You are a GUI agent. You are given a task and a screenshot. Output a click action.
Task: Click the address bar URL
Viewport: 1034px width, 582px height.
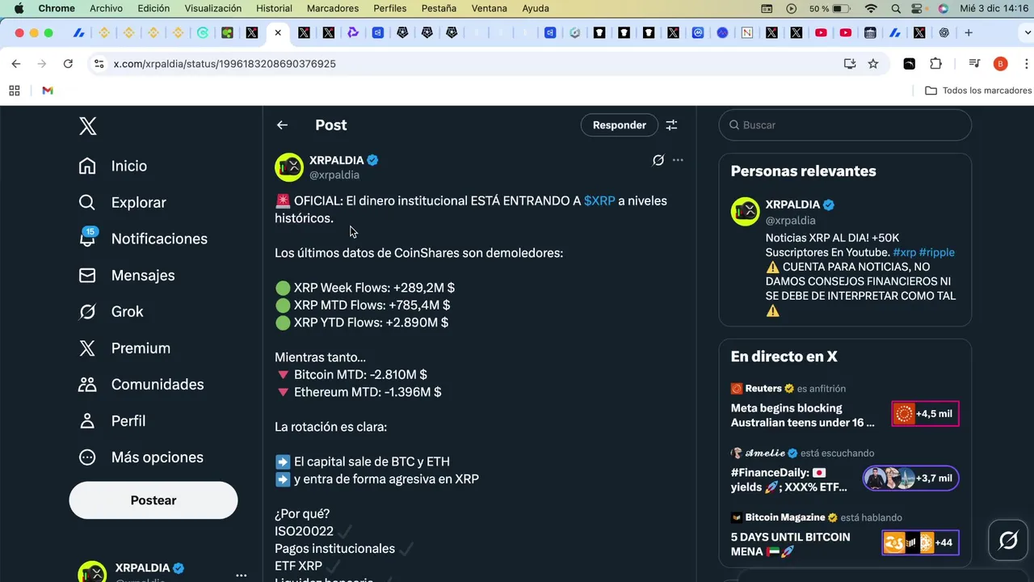225,64
